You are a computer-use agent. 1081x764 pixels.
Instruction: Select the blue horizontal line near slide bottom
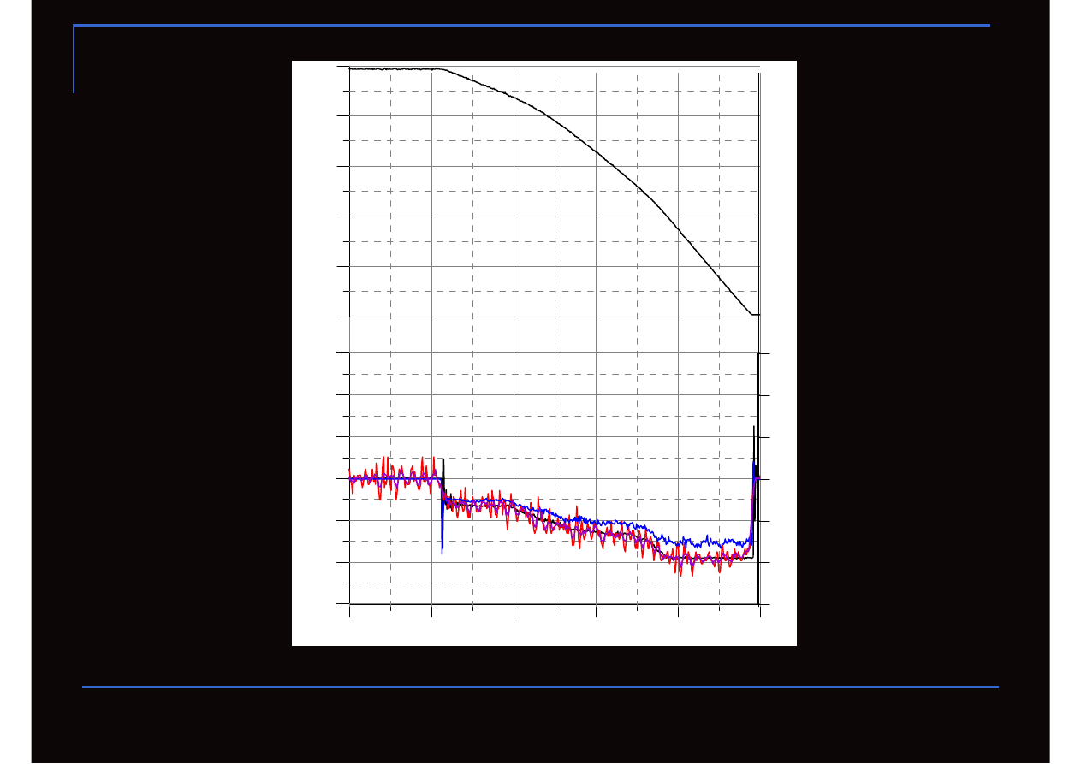[x=539, y=686]
